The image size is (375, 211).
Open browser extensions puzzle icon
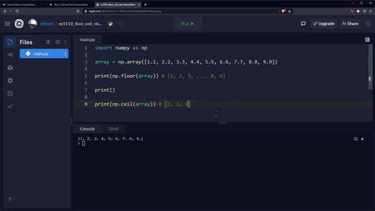coord(358,11)
